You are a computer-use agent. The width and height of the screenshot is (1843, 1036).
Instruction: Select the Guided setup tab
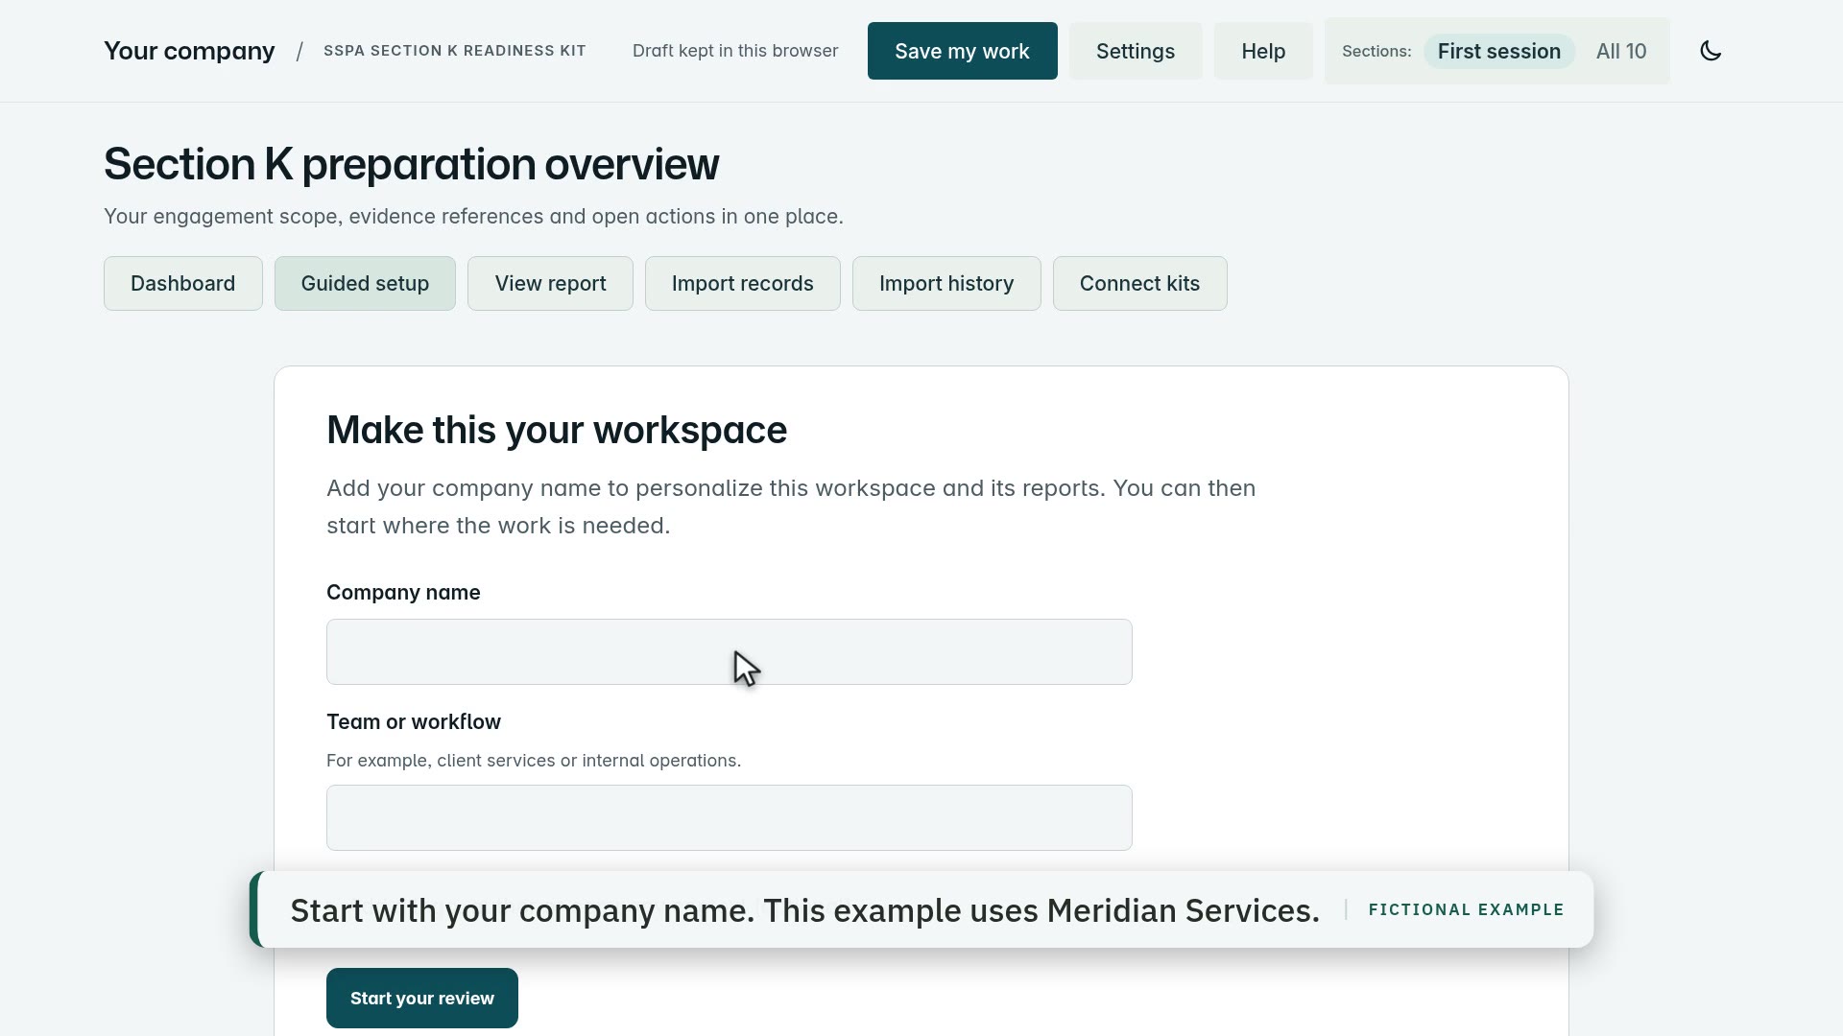[365, 283]
